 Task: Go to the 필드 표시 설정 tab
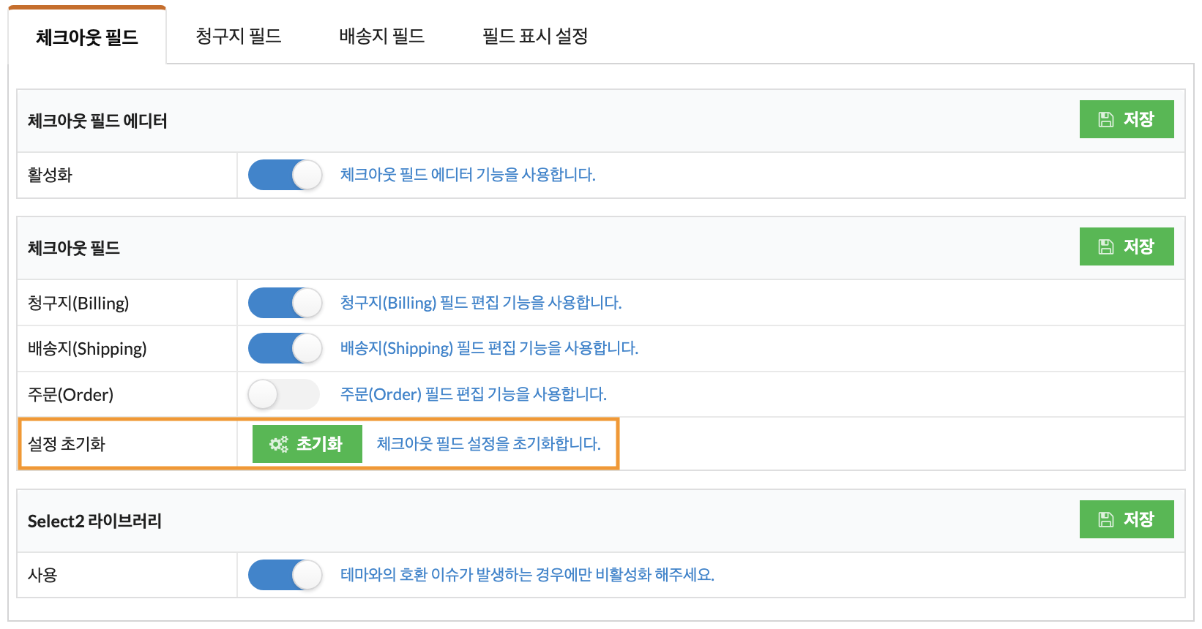pos(535,36)
